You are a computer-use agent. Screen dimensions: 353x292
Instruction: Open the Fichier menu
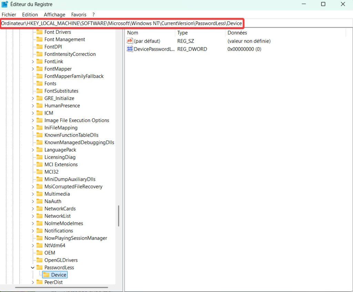(x=9, y=14)
